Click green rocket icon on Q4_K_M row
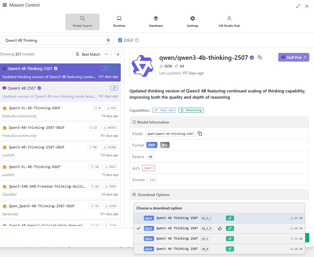The image size is (314, 257). click(230, 228)
